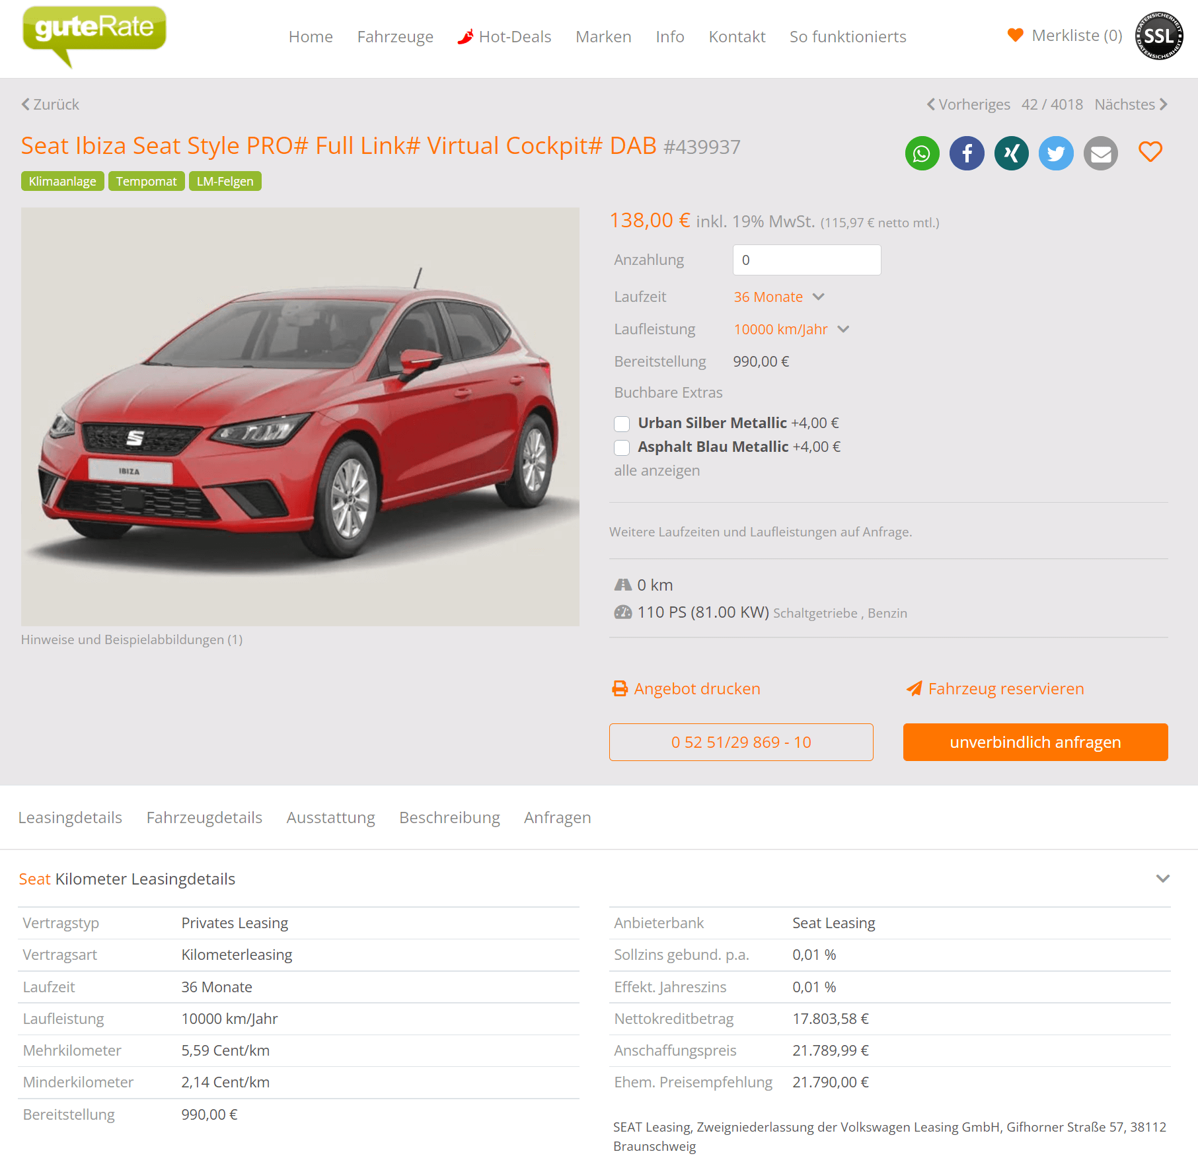Viewport: 1198px width, 1164px height.
Task: Share offer on Facebook icon
Action: [x=967, y=153]
